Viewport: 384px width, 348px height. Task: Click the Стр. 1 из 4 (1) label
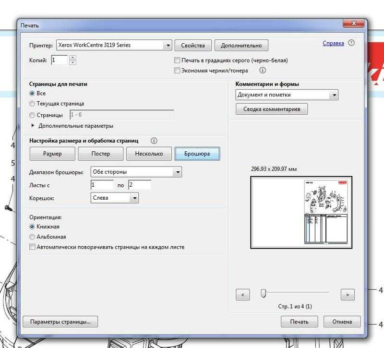click(x=295, y=306)
